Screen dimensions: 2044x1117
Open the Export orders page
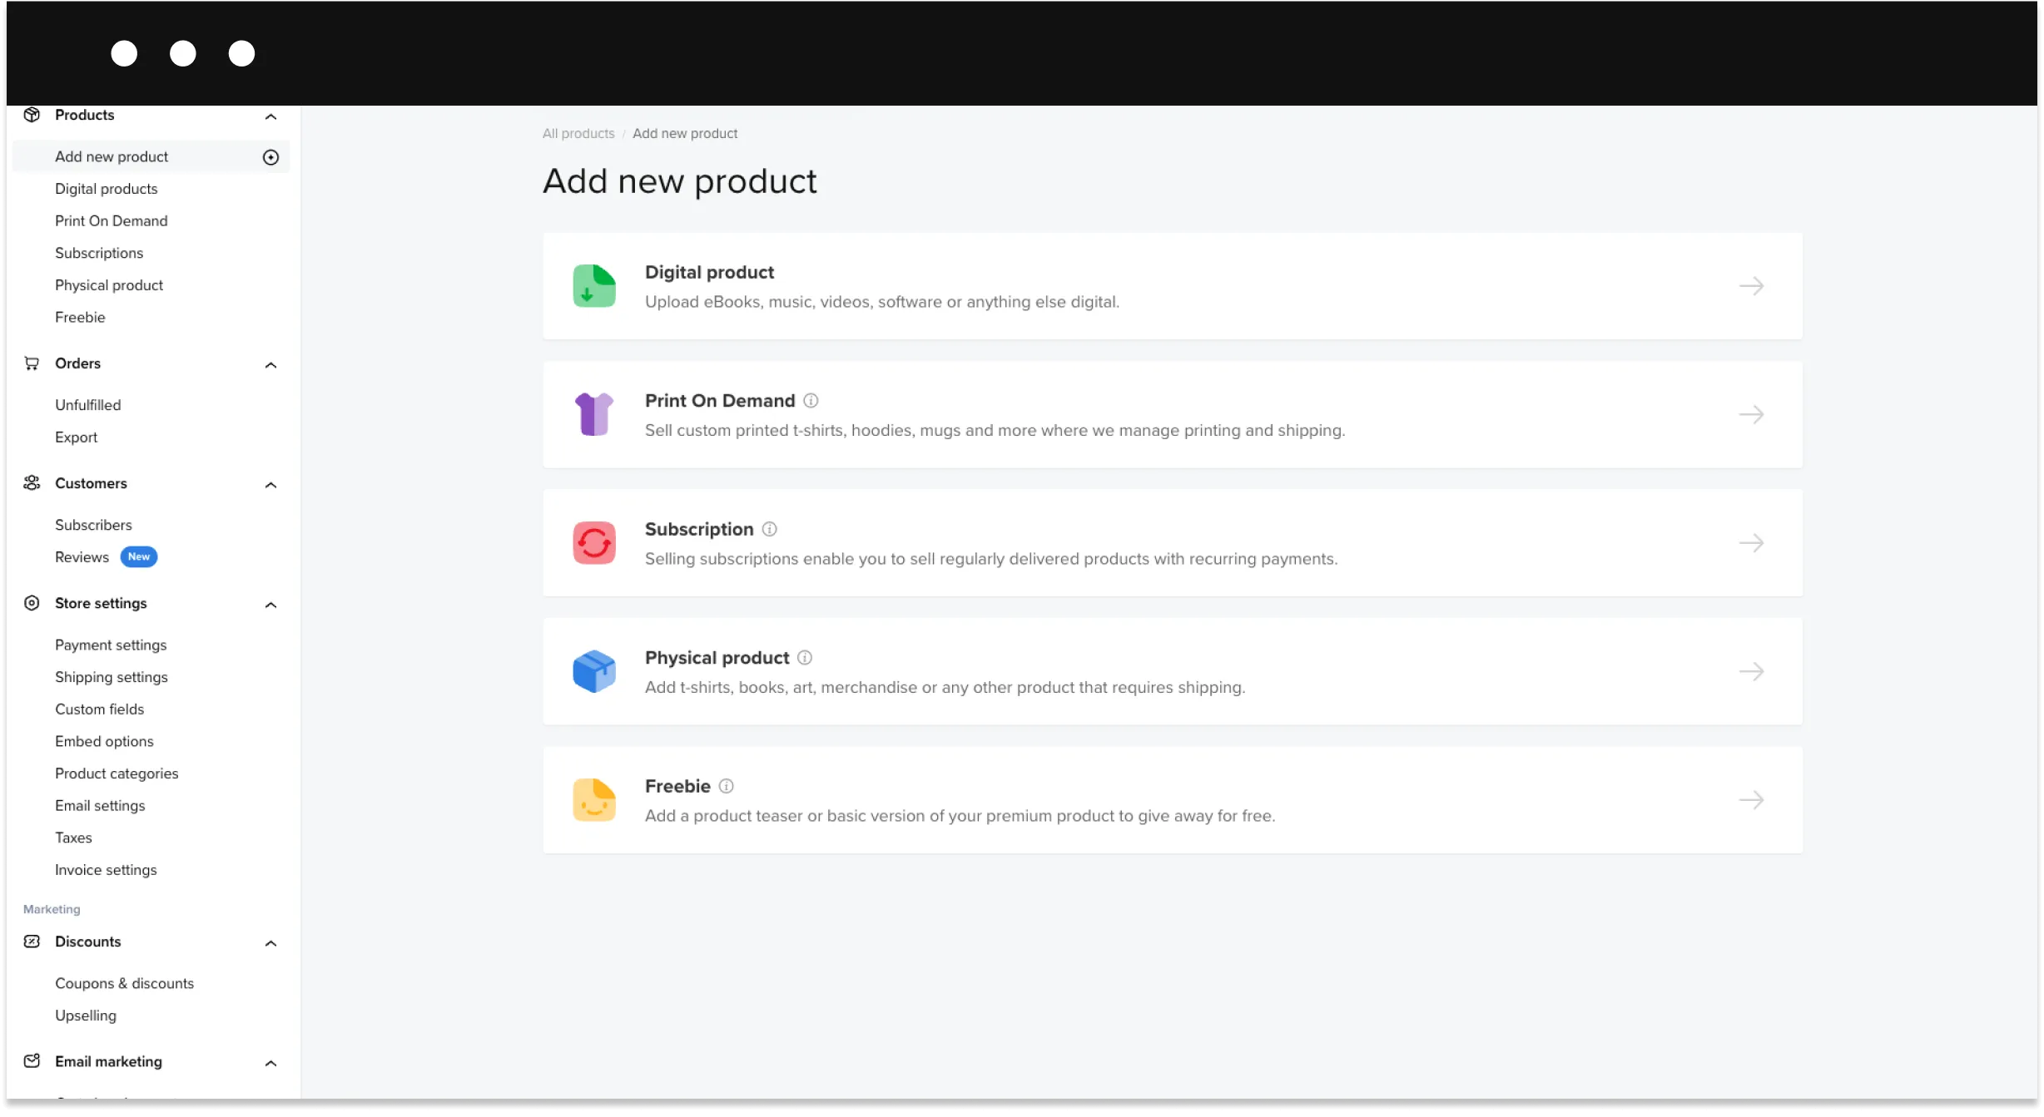point(76,437)
